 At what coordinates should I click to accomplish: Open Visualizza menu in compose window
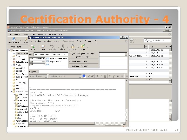point(48,41)
